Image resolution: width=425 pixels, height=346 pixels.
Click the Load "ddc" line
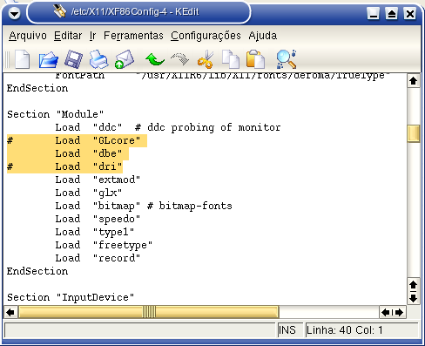pyautogui.click(x=168, y=127)
